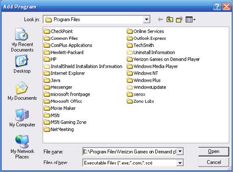Click the File name input field
Screen dimensions: 233x172
click(x=130, y=151)
